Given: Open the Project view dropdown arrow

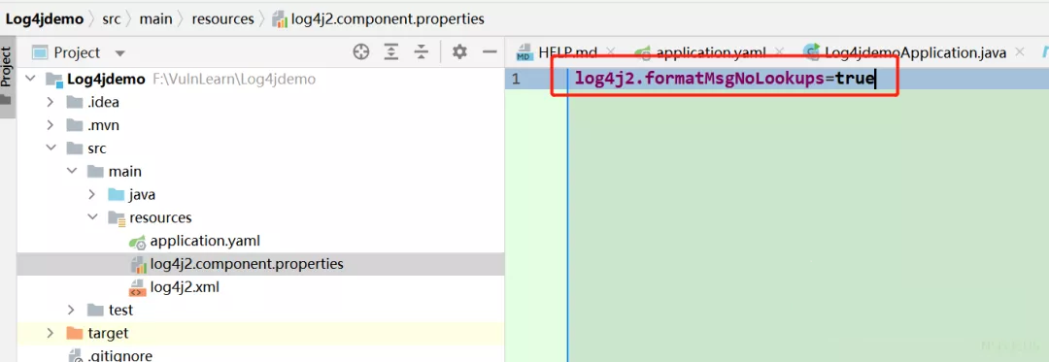Looking at the screenshot, I should 119,52.
